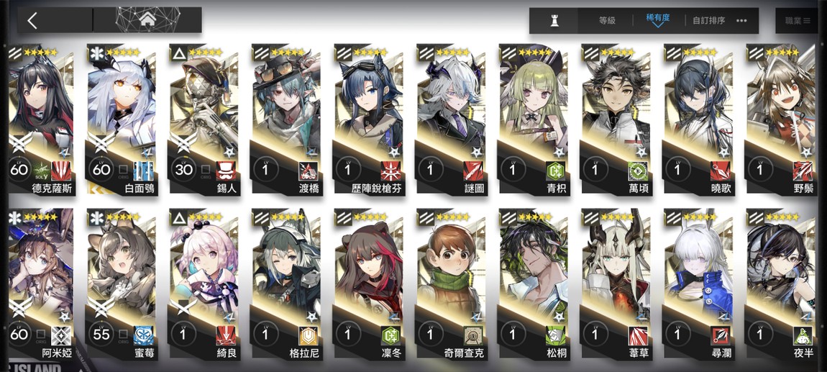Open the three-dot more sorting options
The height and width of the screenshot is (372, 827).
point(741,21)
